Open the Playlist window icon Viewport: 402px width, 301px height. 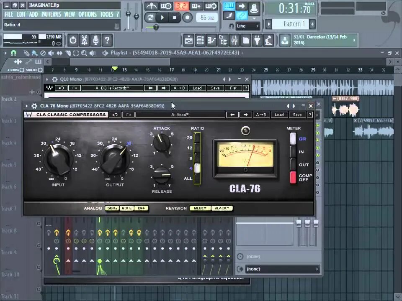(189, 40)
